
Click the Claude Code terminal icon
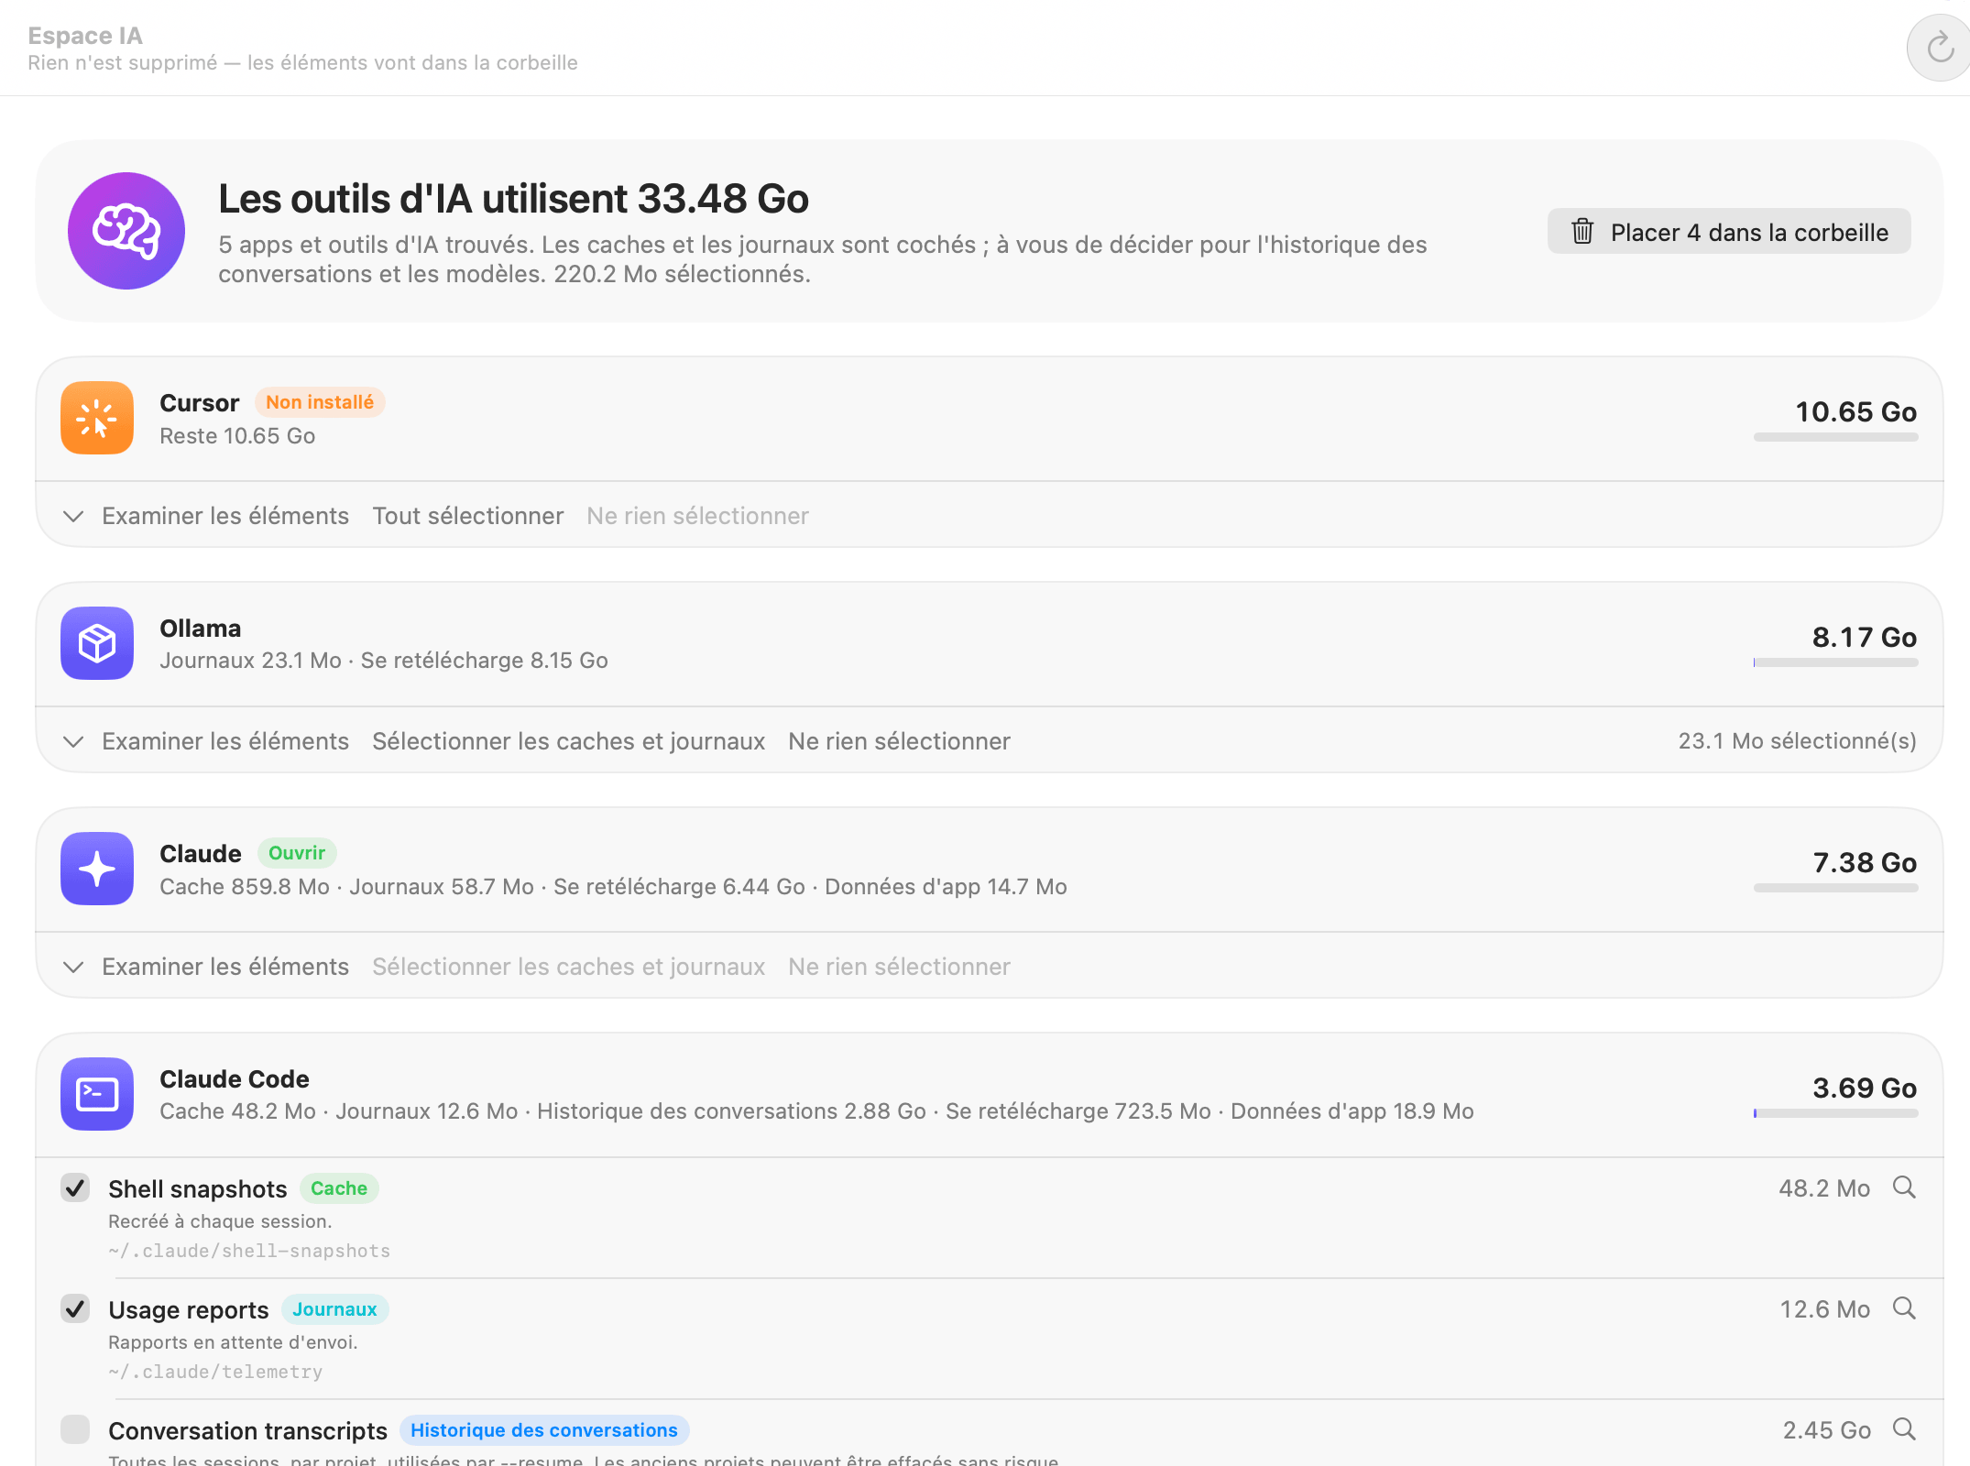[x=97, y=1094]
